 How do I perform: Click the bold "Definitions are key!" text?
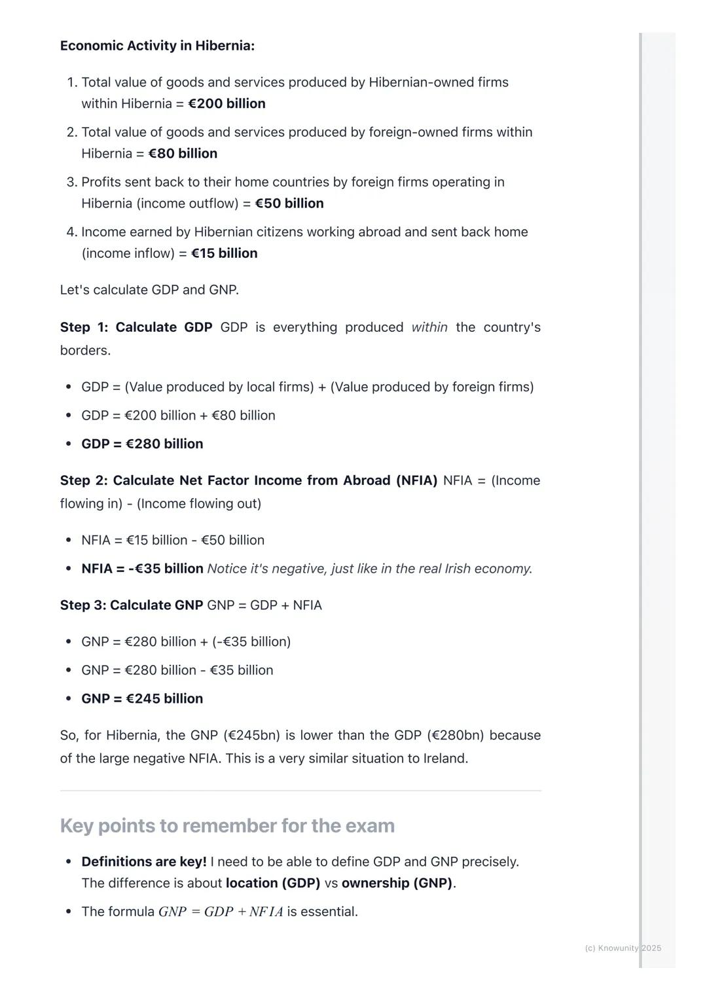coord(144,862)
